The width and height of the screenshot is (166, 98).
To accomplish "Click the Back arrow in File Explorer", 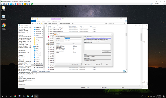I will [33, 24].
